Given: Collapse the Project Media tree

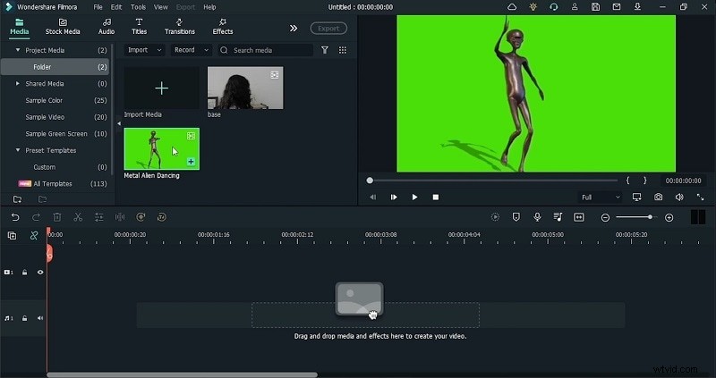Looking at the screenshot, I should (18, 50).
